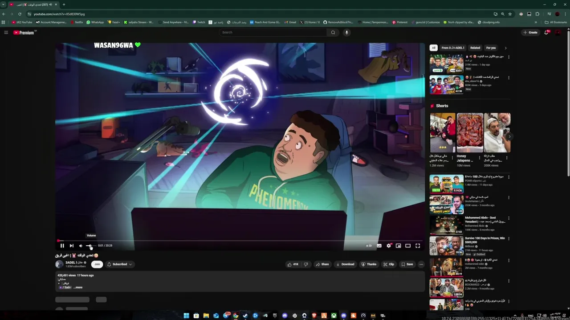Select the Related filter chip
The image size is (570, 320).
click(475, 48)
